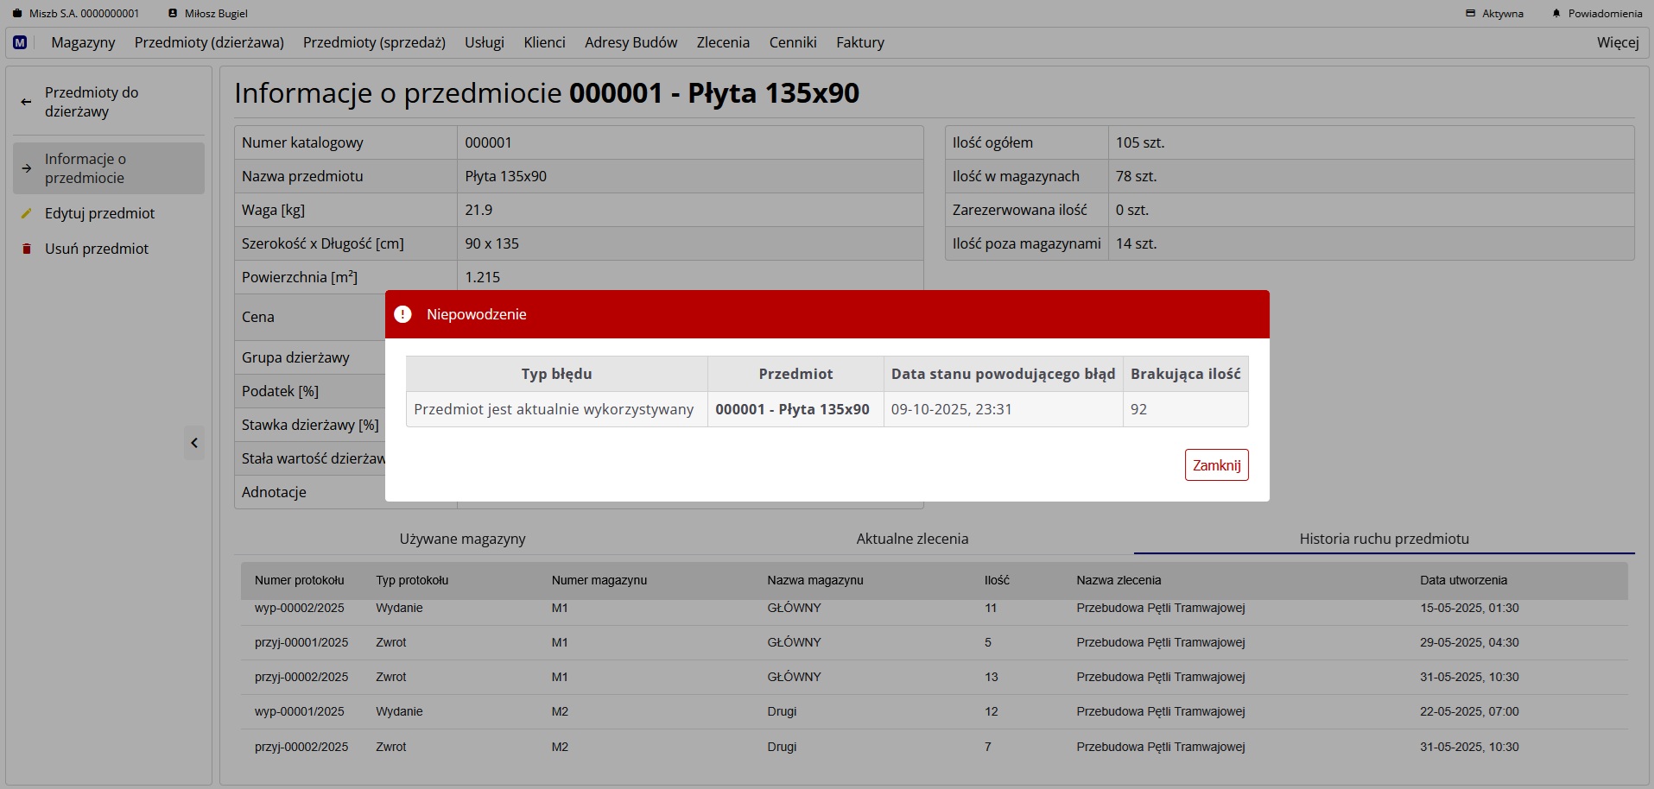Sort by the Data utworzenia column header

click(1463, 580)
